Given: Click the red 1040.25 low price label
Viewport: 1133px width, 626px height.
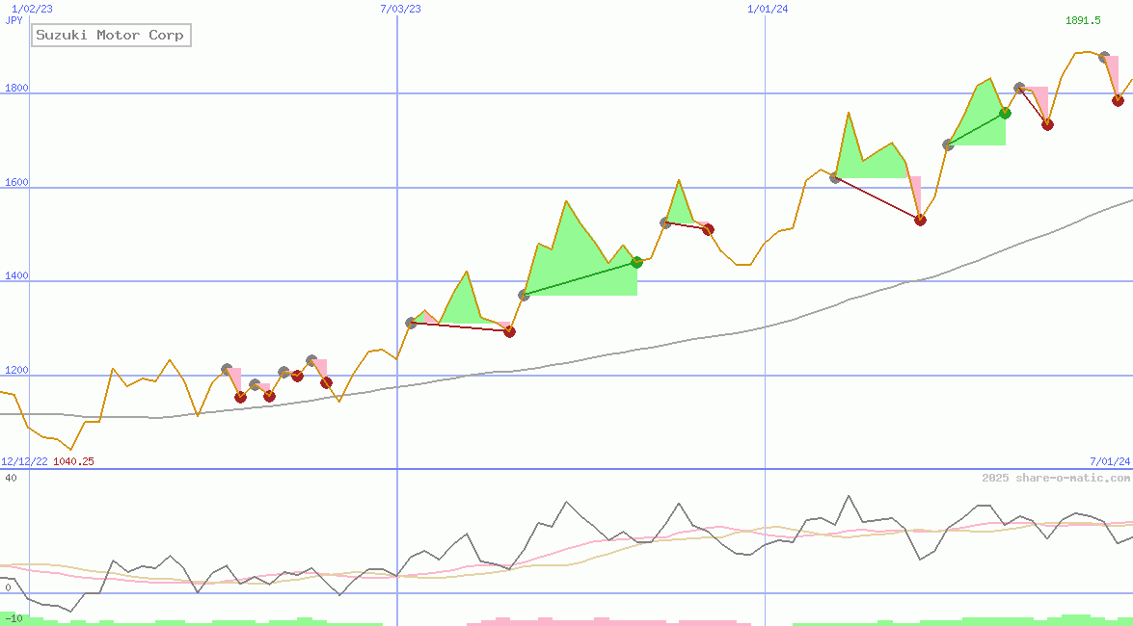Looking at the screenshot, I should (73, 462).
